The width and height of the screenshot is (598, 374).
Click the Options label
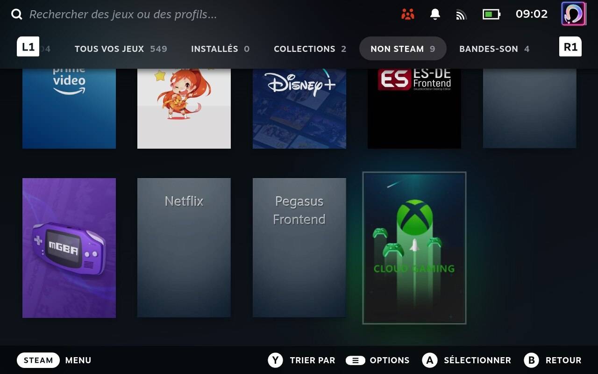[x=390, y=360]
